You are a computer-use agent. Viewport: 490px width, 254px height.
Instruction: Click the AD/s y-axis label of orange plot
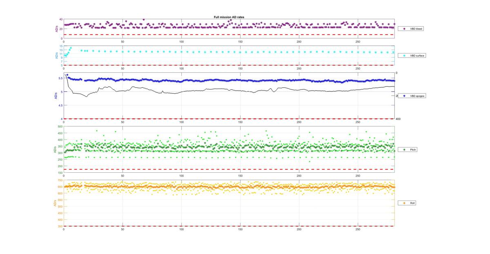(55, 203)
